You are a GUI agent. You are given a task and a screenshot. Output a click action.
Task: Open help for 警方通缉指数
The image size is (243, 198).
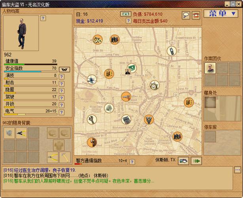[132, 162]
